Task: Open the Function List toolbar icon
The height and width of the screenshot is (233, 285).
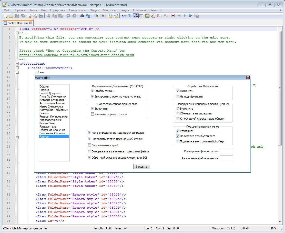Action: [153, 16]
